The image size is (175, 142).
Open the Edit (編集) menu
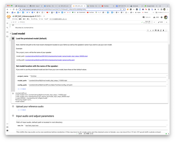pos(20,19)
